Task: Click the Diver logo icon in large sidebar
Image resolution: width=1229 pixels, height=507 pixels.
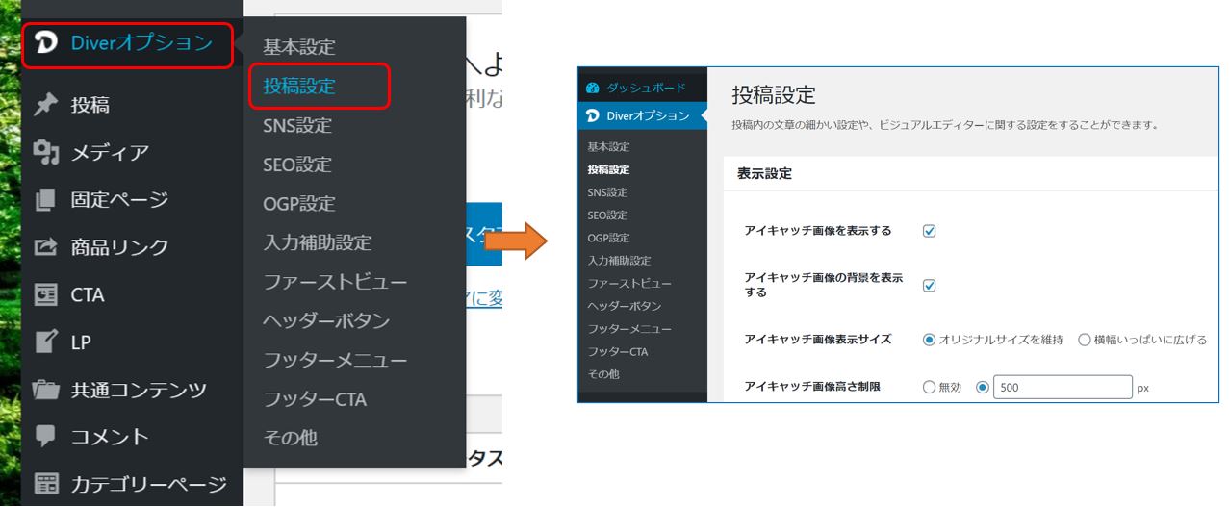Action: pos(45,43)
